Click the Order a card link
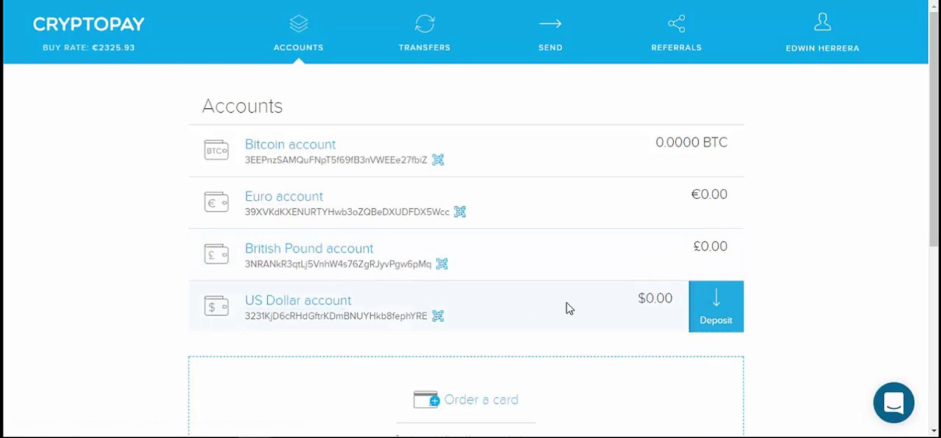 [x=481, y=400]
